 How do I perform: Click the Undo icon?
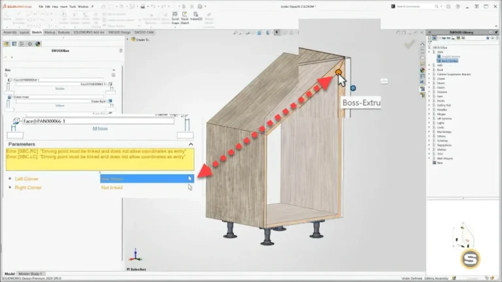pos(153,7)
